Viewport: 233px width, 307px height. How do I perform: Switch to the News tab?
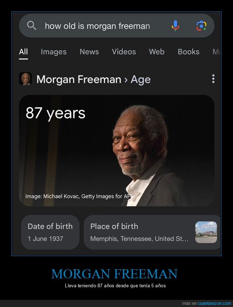point(89,52)
